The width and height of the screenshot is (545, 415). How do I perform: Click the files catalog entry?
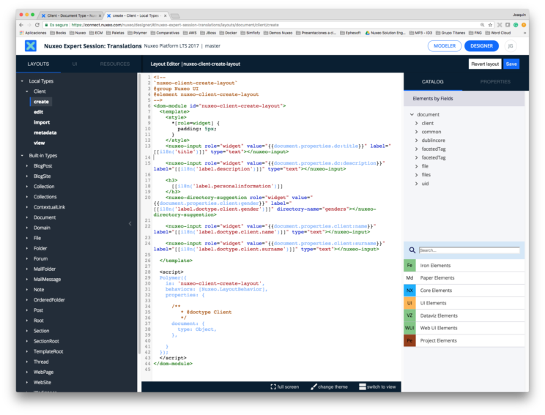click(x=426, y=175)
